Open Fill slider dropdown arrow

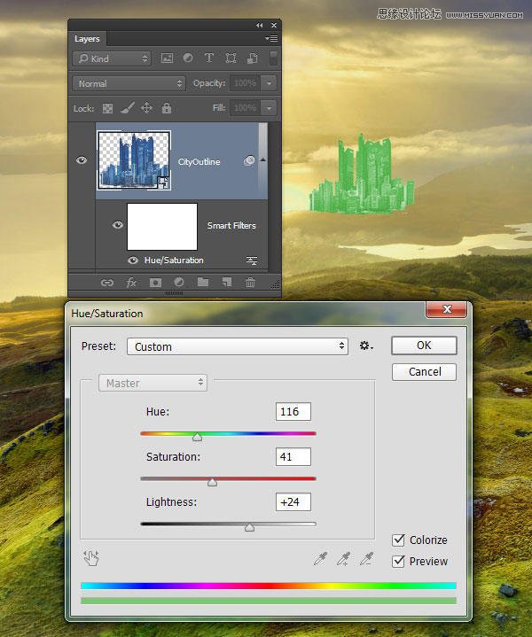click(269, 108)
